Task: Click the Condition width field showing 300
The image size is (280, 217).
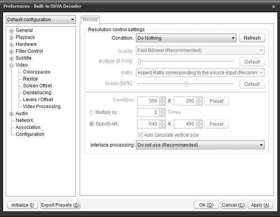Action: [x=148, y=101]
